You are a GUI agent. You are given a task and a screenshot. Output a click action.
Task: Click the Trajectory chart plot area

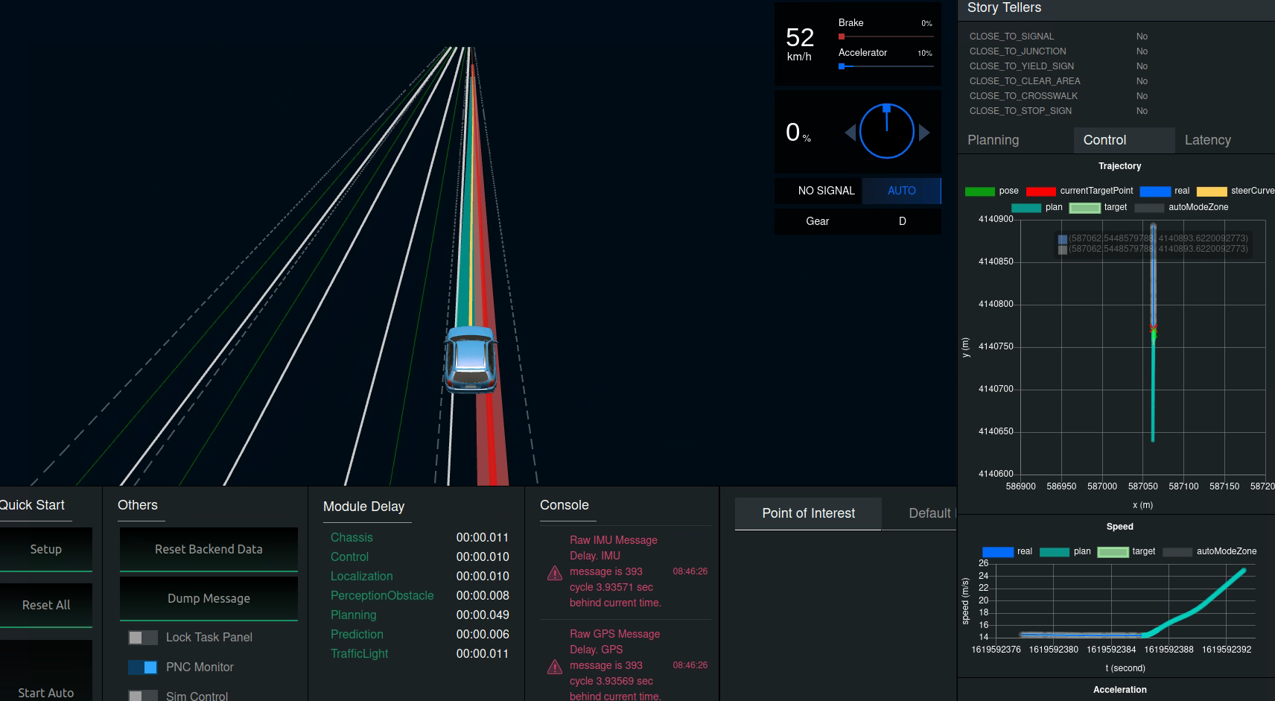click(1142, 347)
